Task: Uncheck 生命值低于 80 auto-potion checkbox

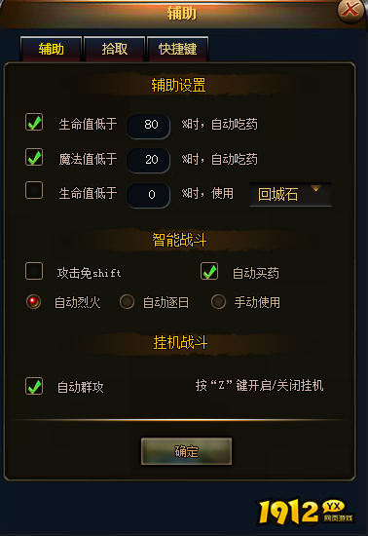Action: pyautogui.click(x=34, y=122)
